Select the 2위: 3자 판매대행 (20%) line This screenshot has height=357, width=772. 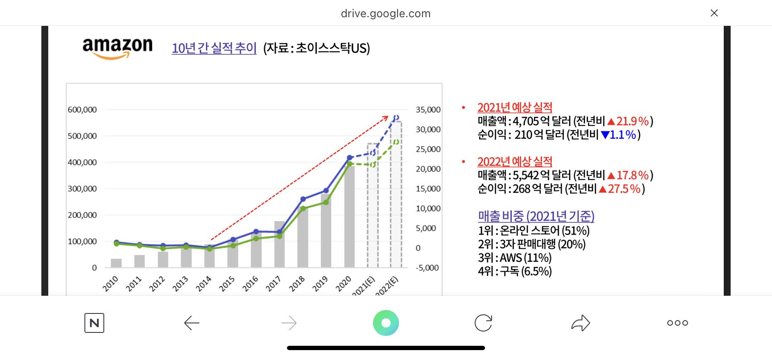[532, 244]
